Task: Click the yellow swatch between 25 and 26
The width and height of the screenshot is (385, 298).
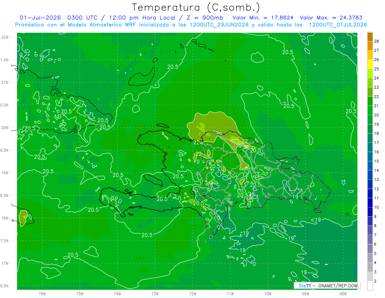Action: (x=370, y=64)
